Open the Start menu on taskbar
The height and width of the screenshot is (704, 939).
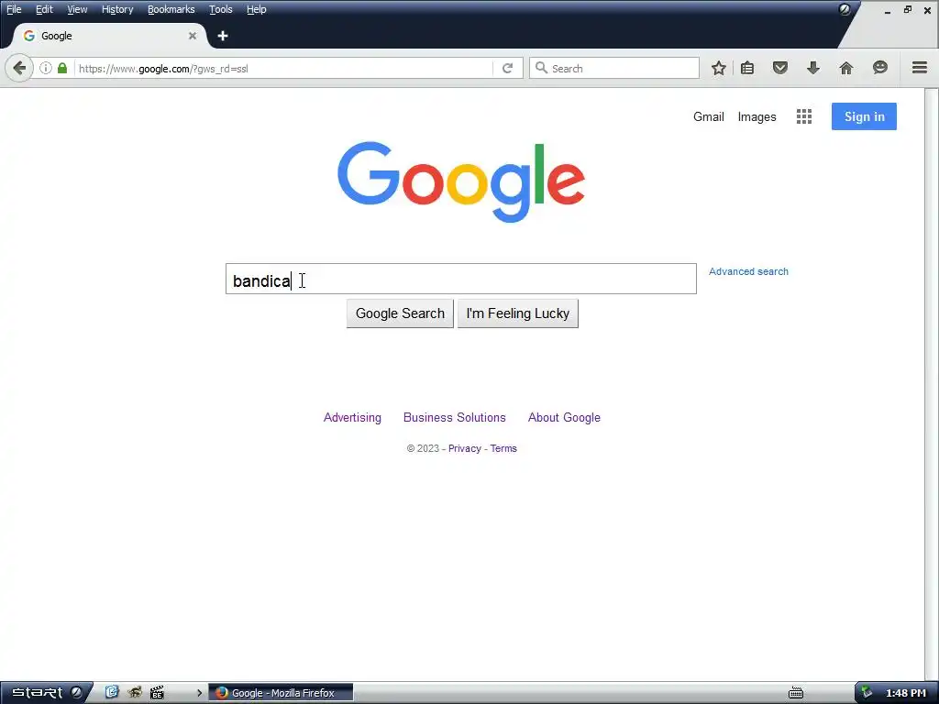click(46, 693)
